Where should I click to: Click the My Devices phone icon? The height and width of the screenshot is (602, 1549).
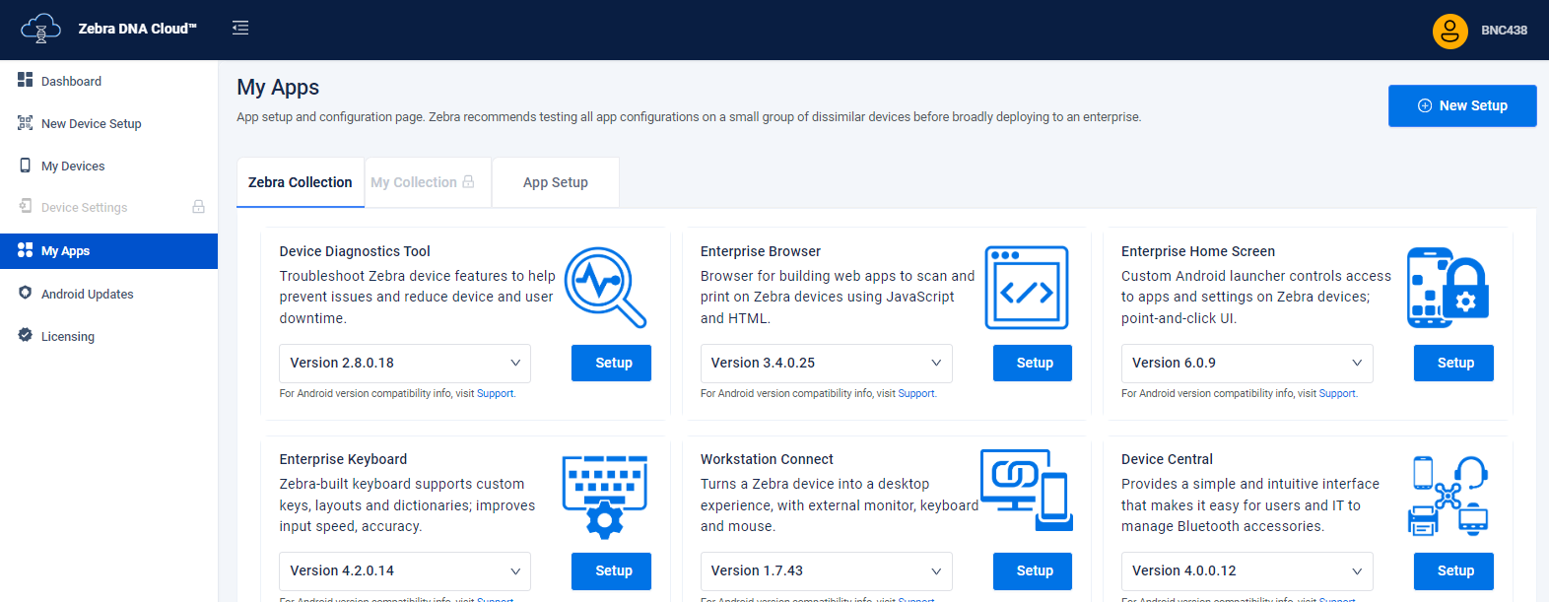pyautogui.click(x=26, y=165)
